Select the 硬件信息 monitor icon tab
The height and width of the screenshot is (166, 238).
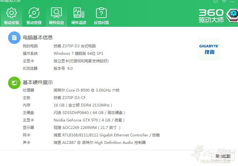coord(56,16)
